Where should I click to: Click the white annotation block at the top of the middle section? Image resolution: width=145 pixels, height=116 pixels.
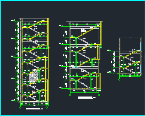pos(84,30)
